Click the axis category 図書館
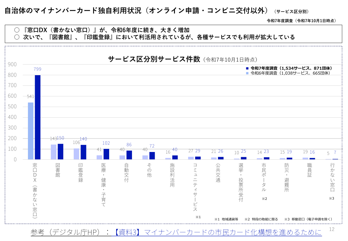The image size is (348, 241). (x=58, y=170)
